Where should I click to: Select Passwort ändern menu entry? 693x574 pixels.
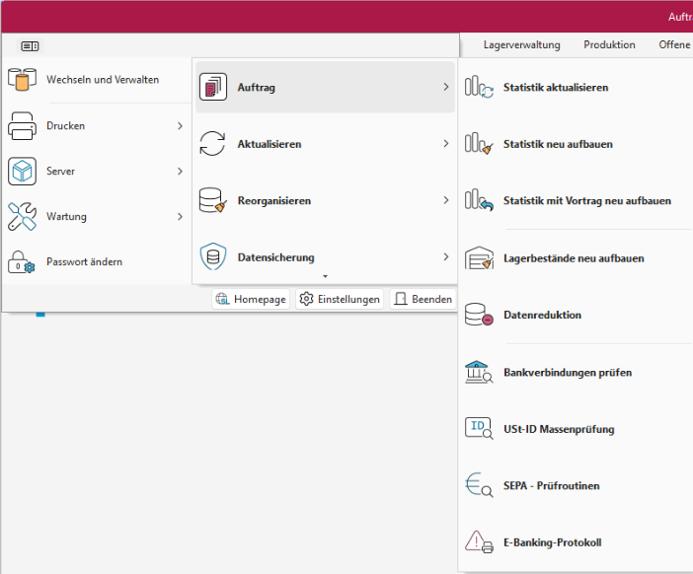[x=97, y=261]
